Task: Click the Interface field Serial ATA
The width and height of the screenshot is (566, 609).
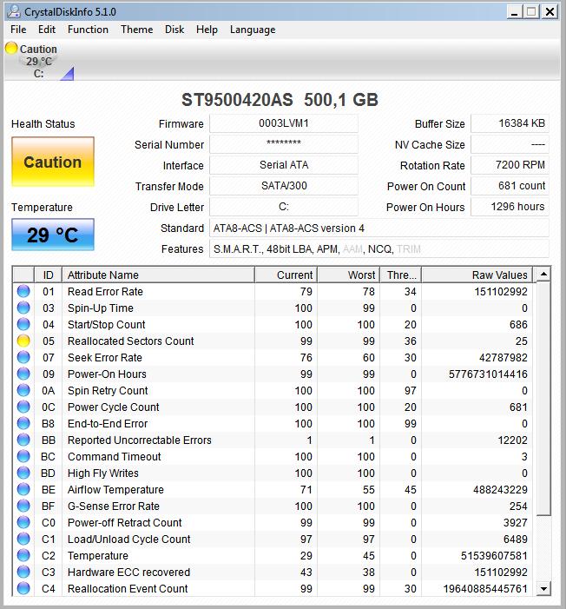Action: [x=284, y=165]
